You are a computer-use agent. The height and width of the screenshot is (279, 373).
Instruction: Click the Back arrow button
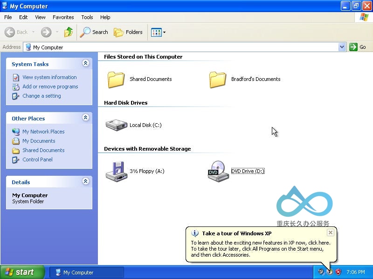click(10, 32)
